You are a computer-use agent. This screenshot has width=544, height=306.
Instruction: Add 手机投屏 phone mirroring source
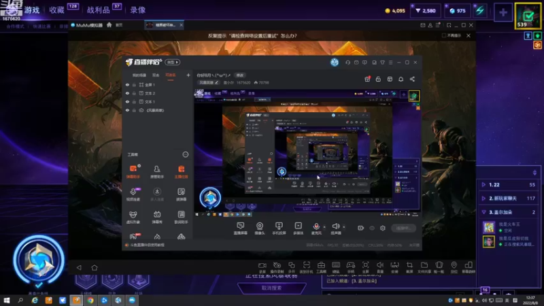[x=279, y=228]
